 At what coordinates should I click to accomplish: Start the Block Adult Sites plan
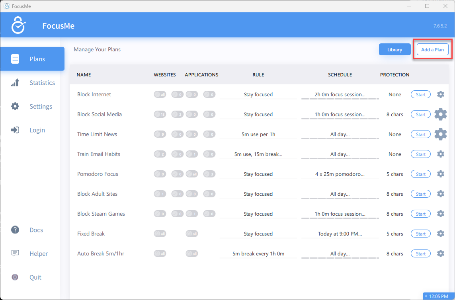(x=420, y=194)
